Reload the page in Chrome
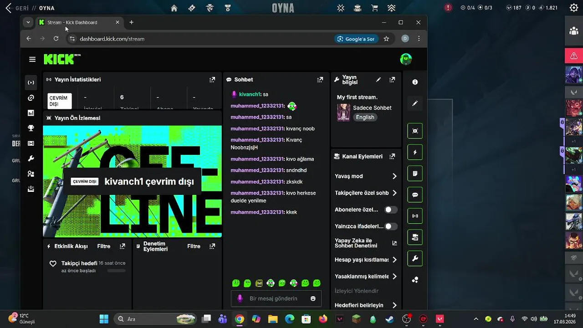The height and width of the screenshot is (328, 583). [x=56, y=39]
